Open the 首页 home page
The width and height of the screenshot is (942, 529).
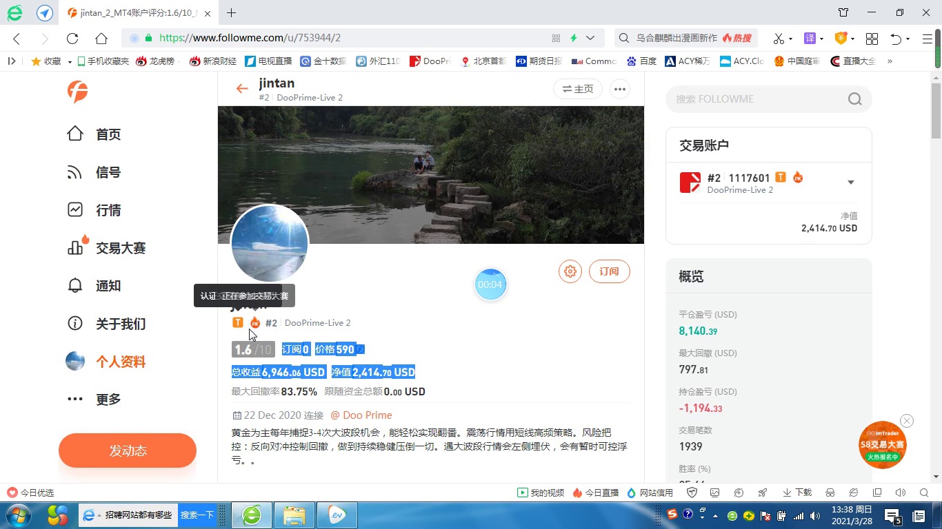(94, 134)
